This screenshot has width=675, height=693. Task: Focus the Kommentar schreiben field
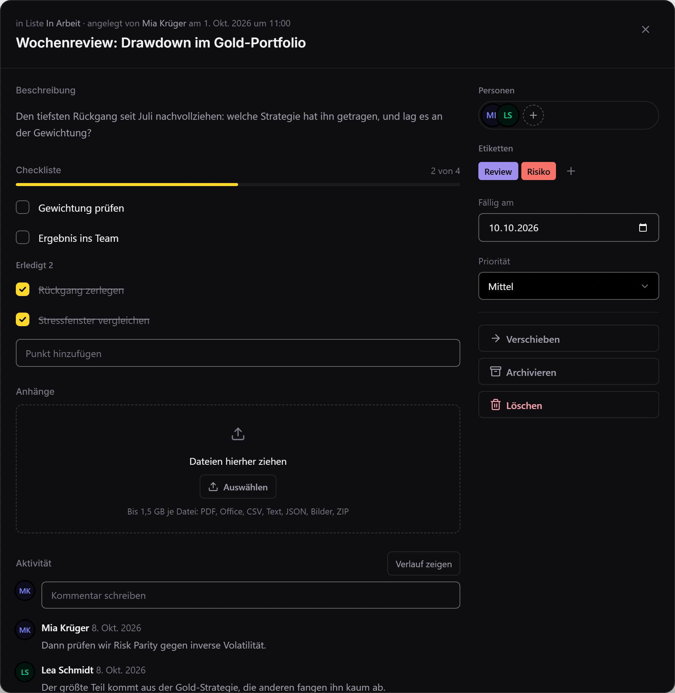(250, 595)
